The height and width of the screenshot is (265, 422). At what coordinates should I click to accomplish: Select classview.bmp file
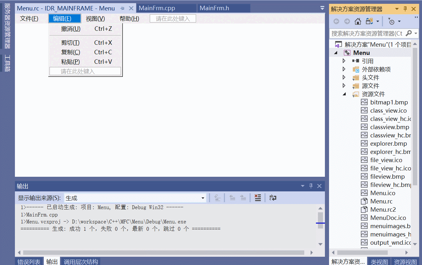[386, 127]
